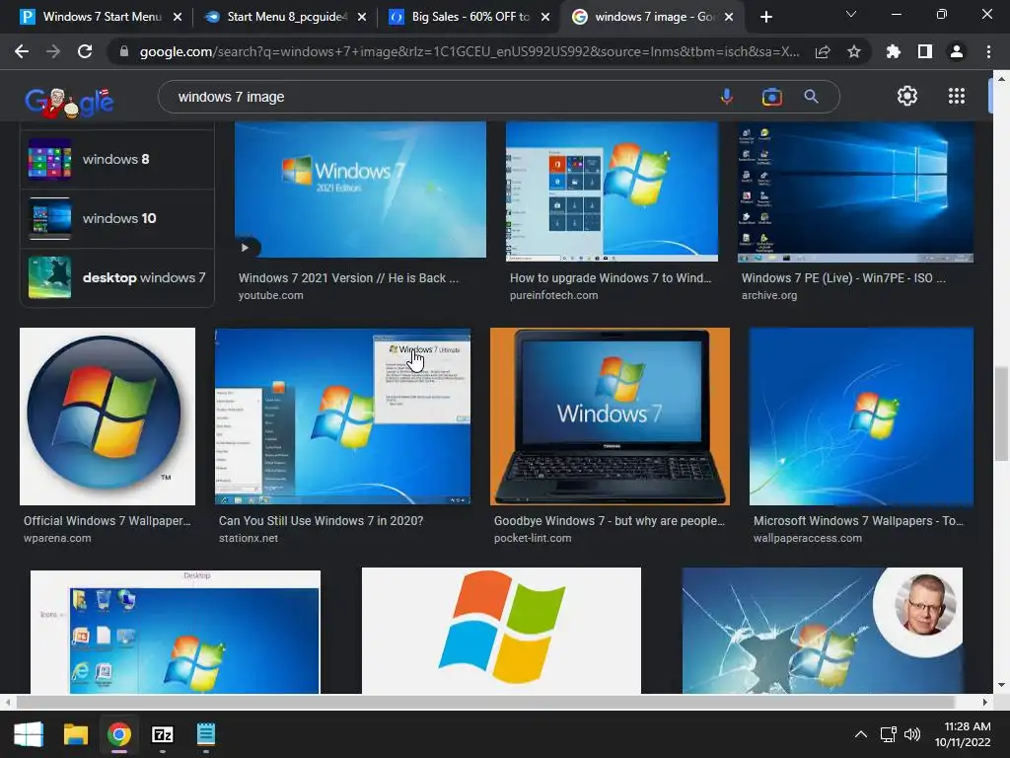The height and width of the screenshot is (758, 1010).
Task: Click the address bar URL
Action: (469, 51)
